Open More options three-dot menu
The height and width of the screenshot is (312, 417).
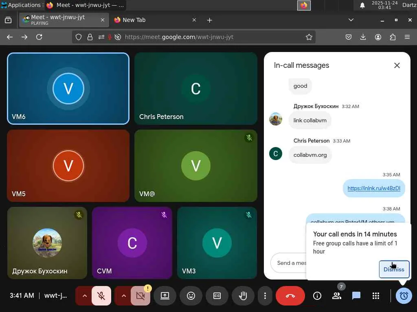265,296
